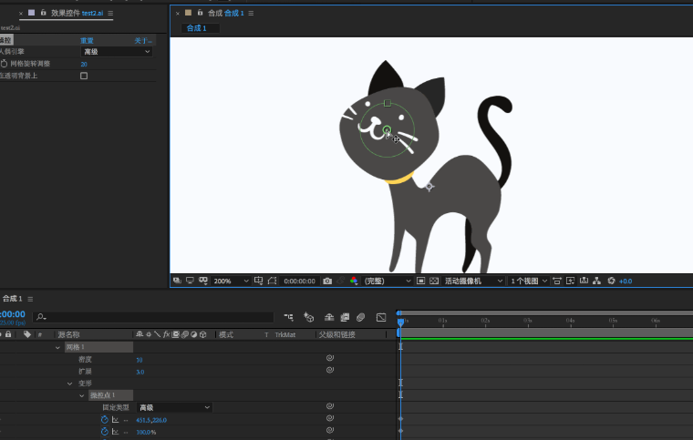Screen dimensions: 693x440
Task: Click reset exposure aperture icon
Action: [611, 281]
